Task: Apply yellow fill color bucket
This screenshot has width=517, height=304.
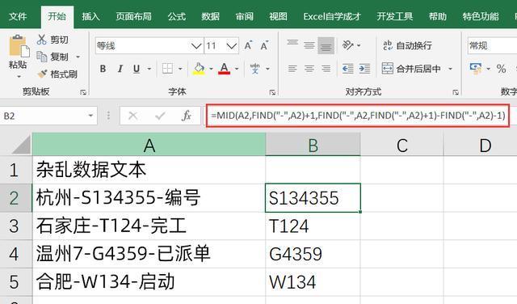Action: [199, 69]
